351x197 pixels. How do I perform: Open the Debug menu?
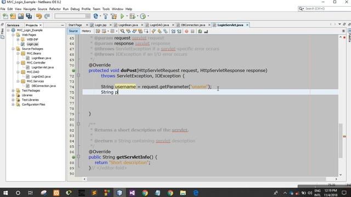coord(75,9)
